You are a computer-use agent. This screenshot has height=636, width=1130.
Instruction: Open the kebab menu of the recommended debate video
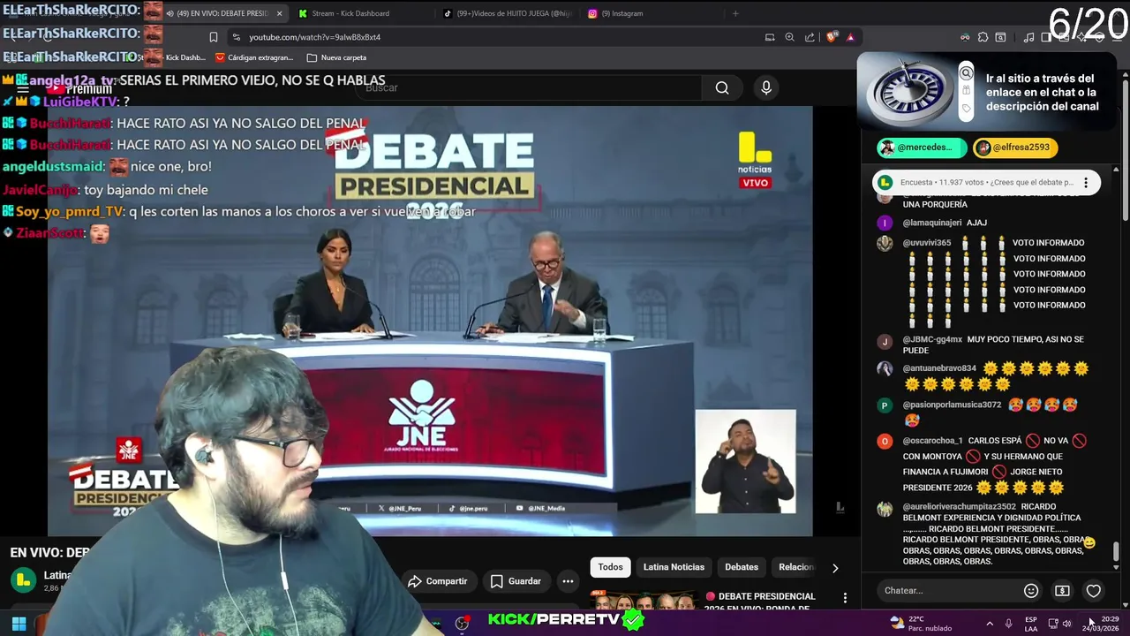(x=845, y=598)
